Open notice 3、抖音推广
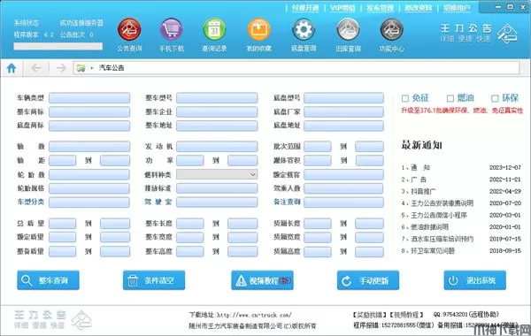Viewport: 531px width, 336px height. pos(461,191)
